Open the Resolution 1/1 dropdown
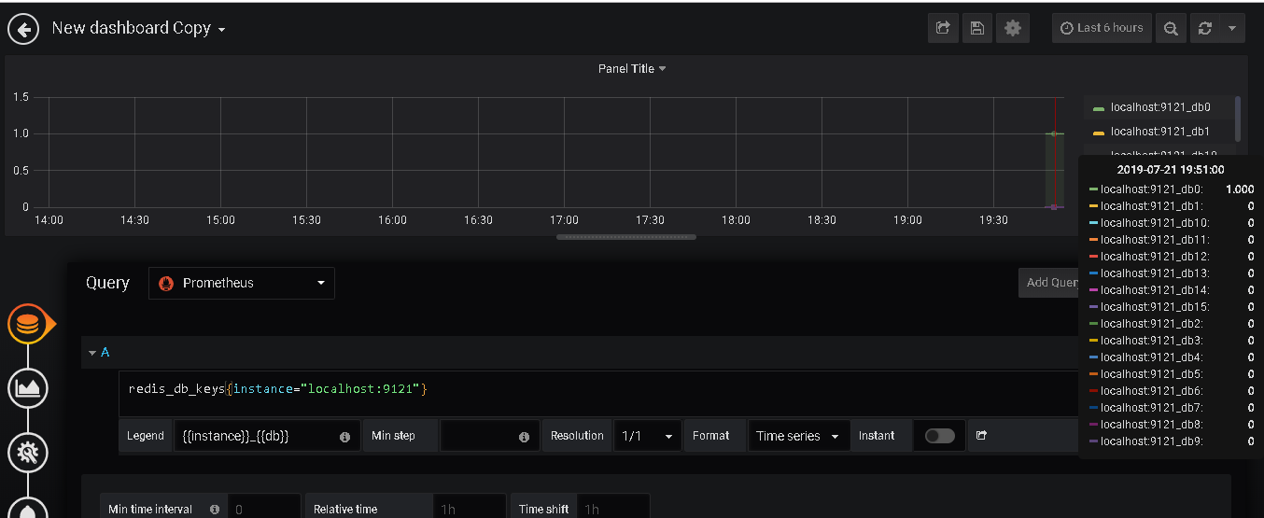The width and height of the screenshot is (1264, 518). point(649,436)
